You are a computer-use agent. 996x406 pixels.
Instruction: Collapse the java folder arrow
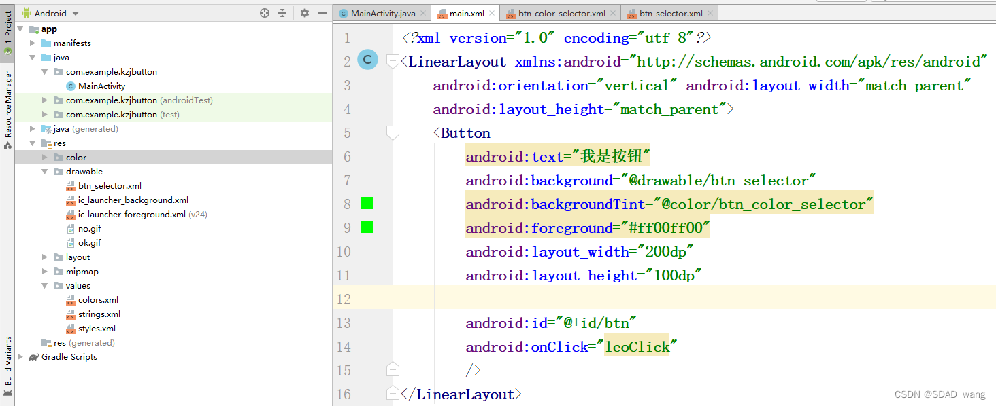tap(33, 58)
